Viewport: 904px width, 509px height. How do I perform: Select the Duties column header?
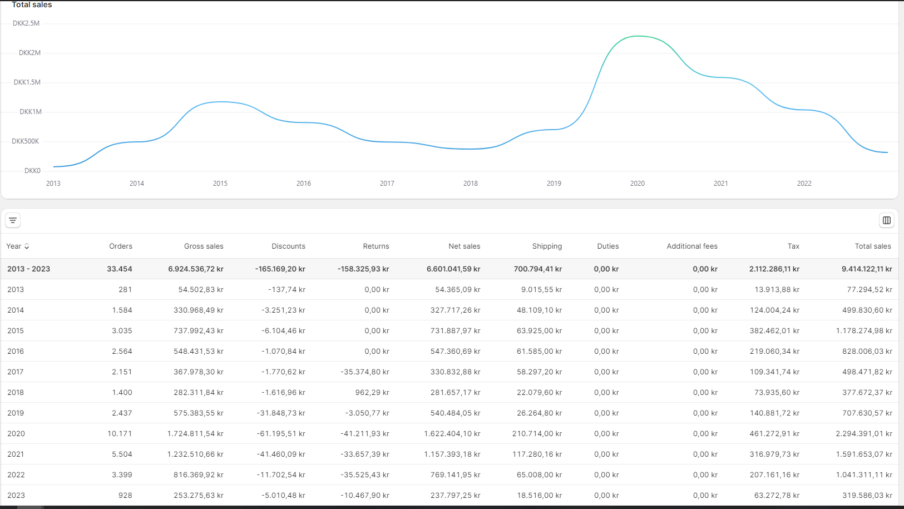(x=607, y=246)
